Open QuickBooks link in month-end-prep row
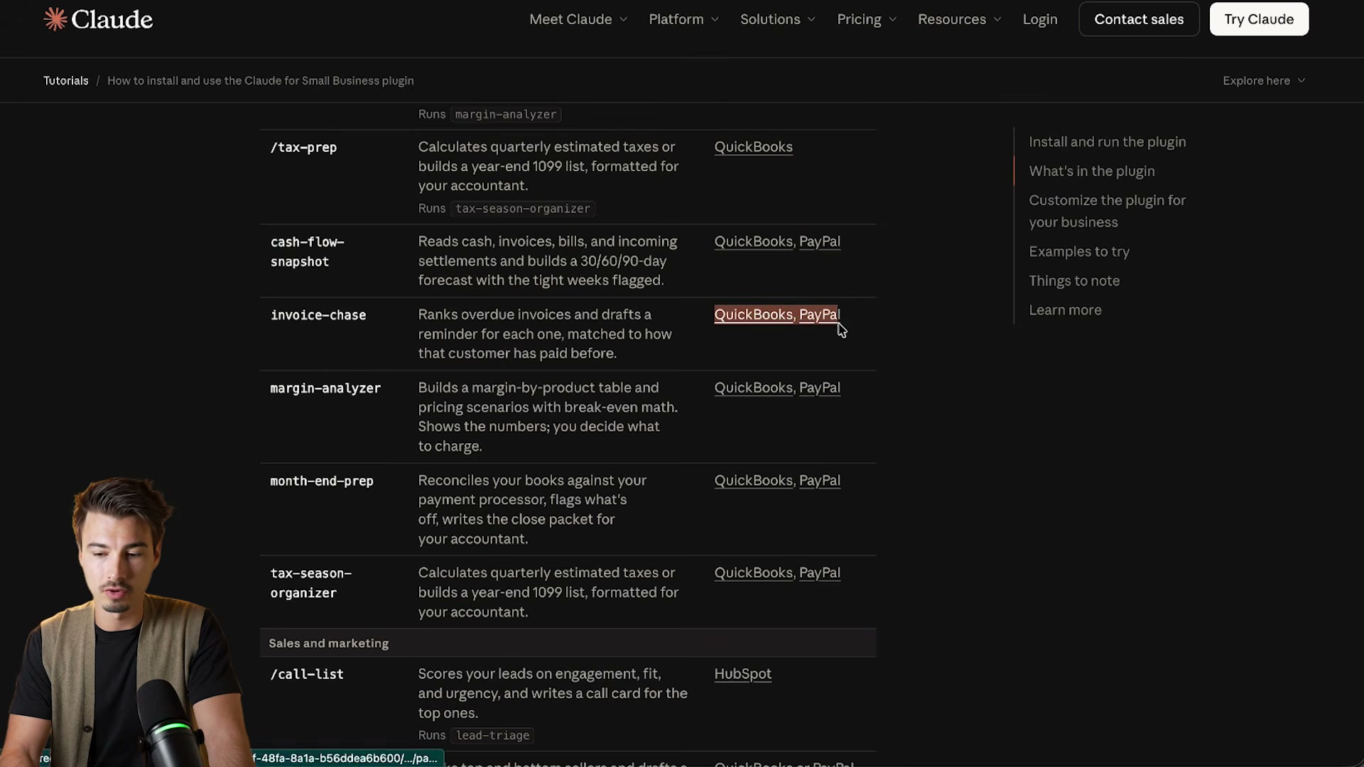This screenshot has height=767, width=1364. 753,480
